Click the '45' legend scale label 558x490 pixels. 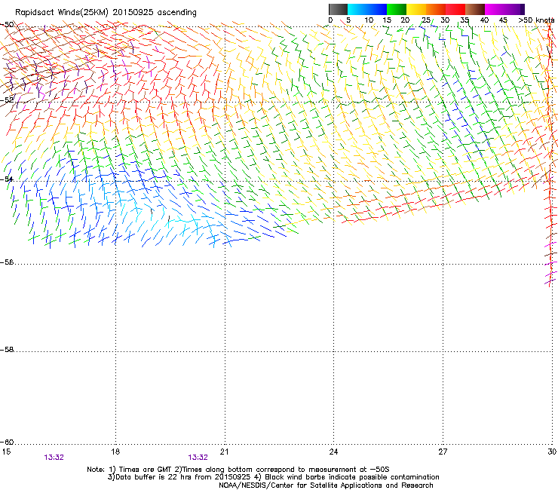click(x=503, y=20)
